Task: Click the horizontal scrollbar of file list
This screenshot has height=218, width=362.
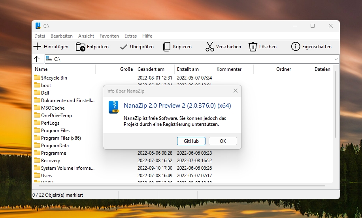Action: point(182,186)
